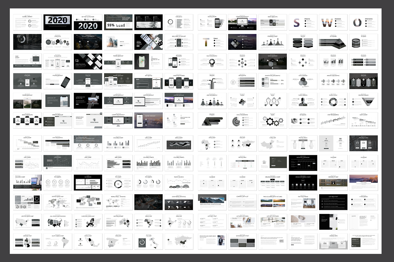This screenshot has height=262, width=394.
Task: Select the Bulb Infographic slide thumbnail
Action: pyautogui.click(x=212, y=62)
